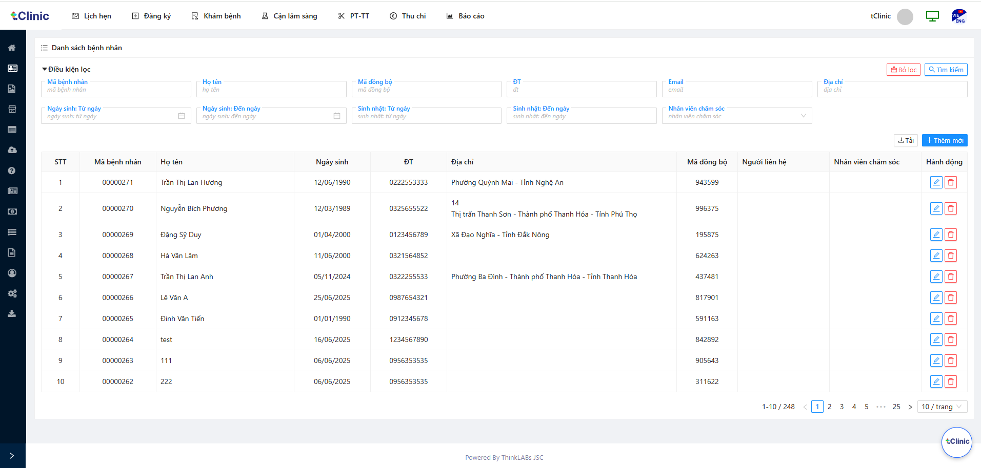Click the ĐT phone filter field

(582, 89)
